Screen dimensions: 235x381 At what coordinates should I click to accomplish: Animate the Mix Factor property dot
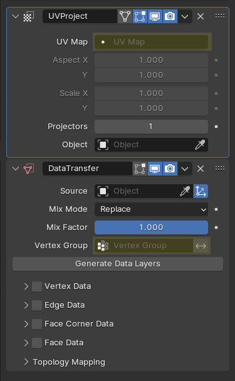216,227
